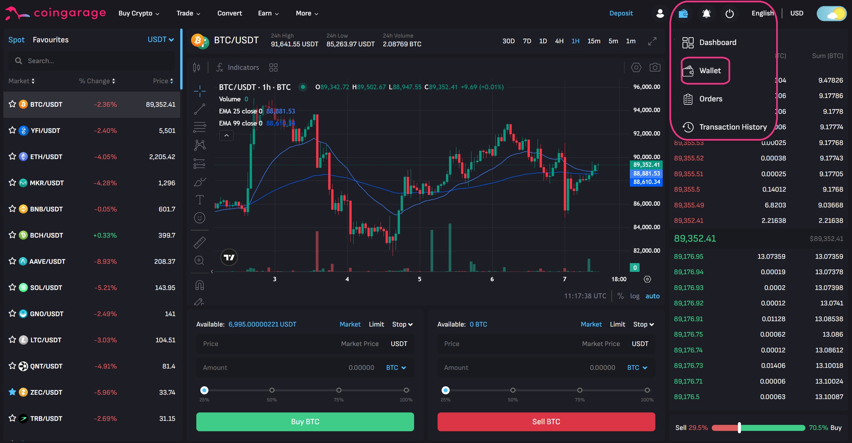The width and height of the screenshot is (852, 443).
Task: Open the Stop order dropdown in sell panel
Action: coord(643,324)
